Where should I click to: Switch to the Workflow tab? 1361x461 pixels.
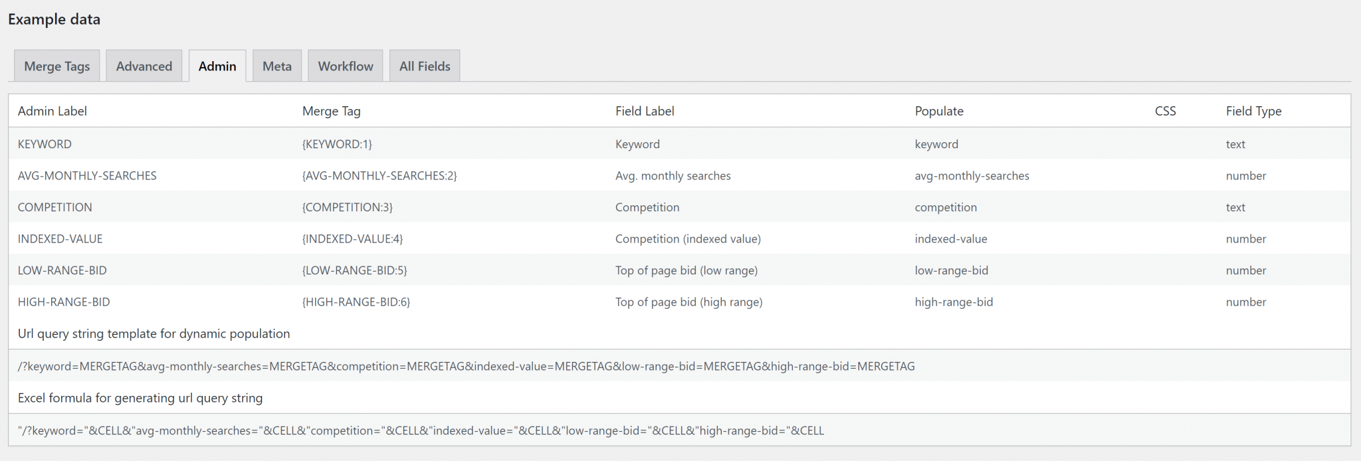(x=345, y=66)
